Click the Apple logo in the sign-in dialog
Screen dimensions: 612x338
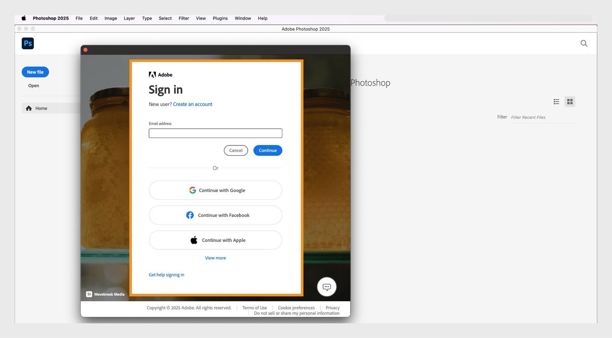point(194,240)
